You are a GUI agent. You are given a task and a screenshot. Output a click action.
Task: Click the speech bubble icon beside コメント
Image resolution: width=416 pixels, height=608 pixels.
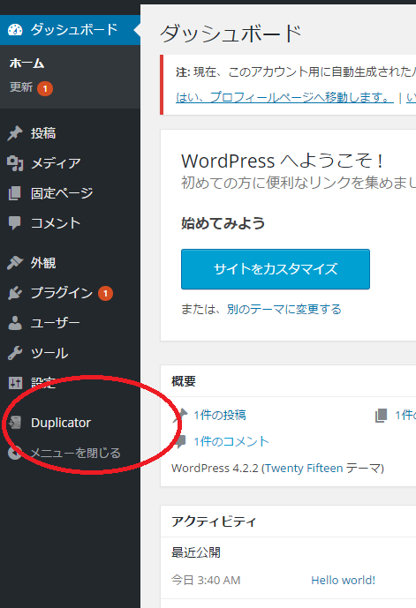[x=15, y=223]
